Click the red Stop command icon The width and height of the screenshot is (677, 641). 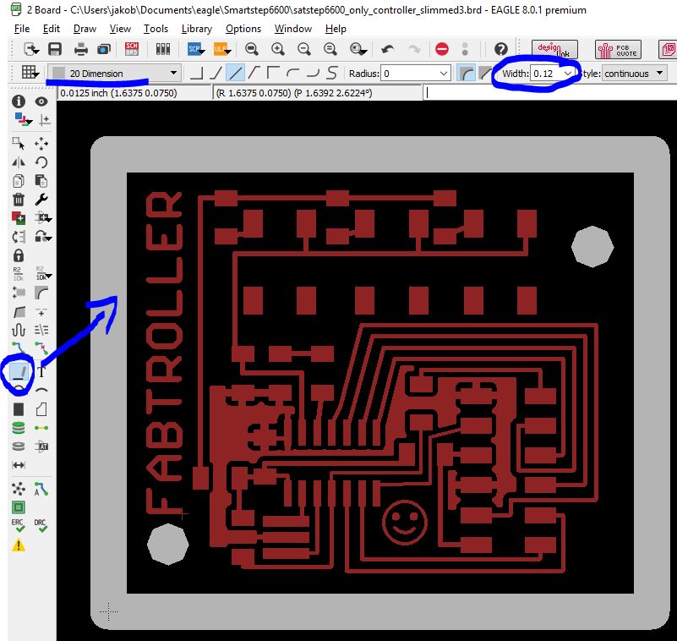[x=442, y=49]
